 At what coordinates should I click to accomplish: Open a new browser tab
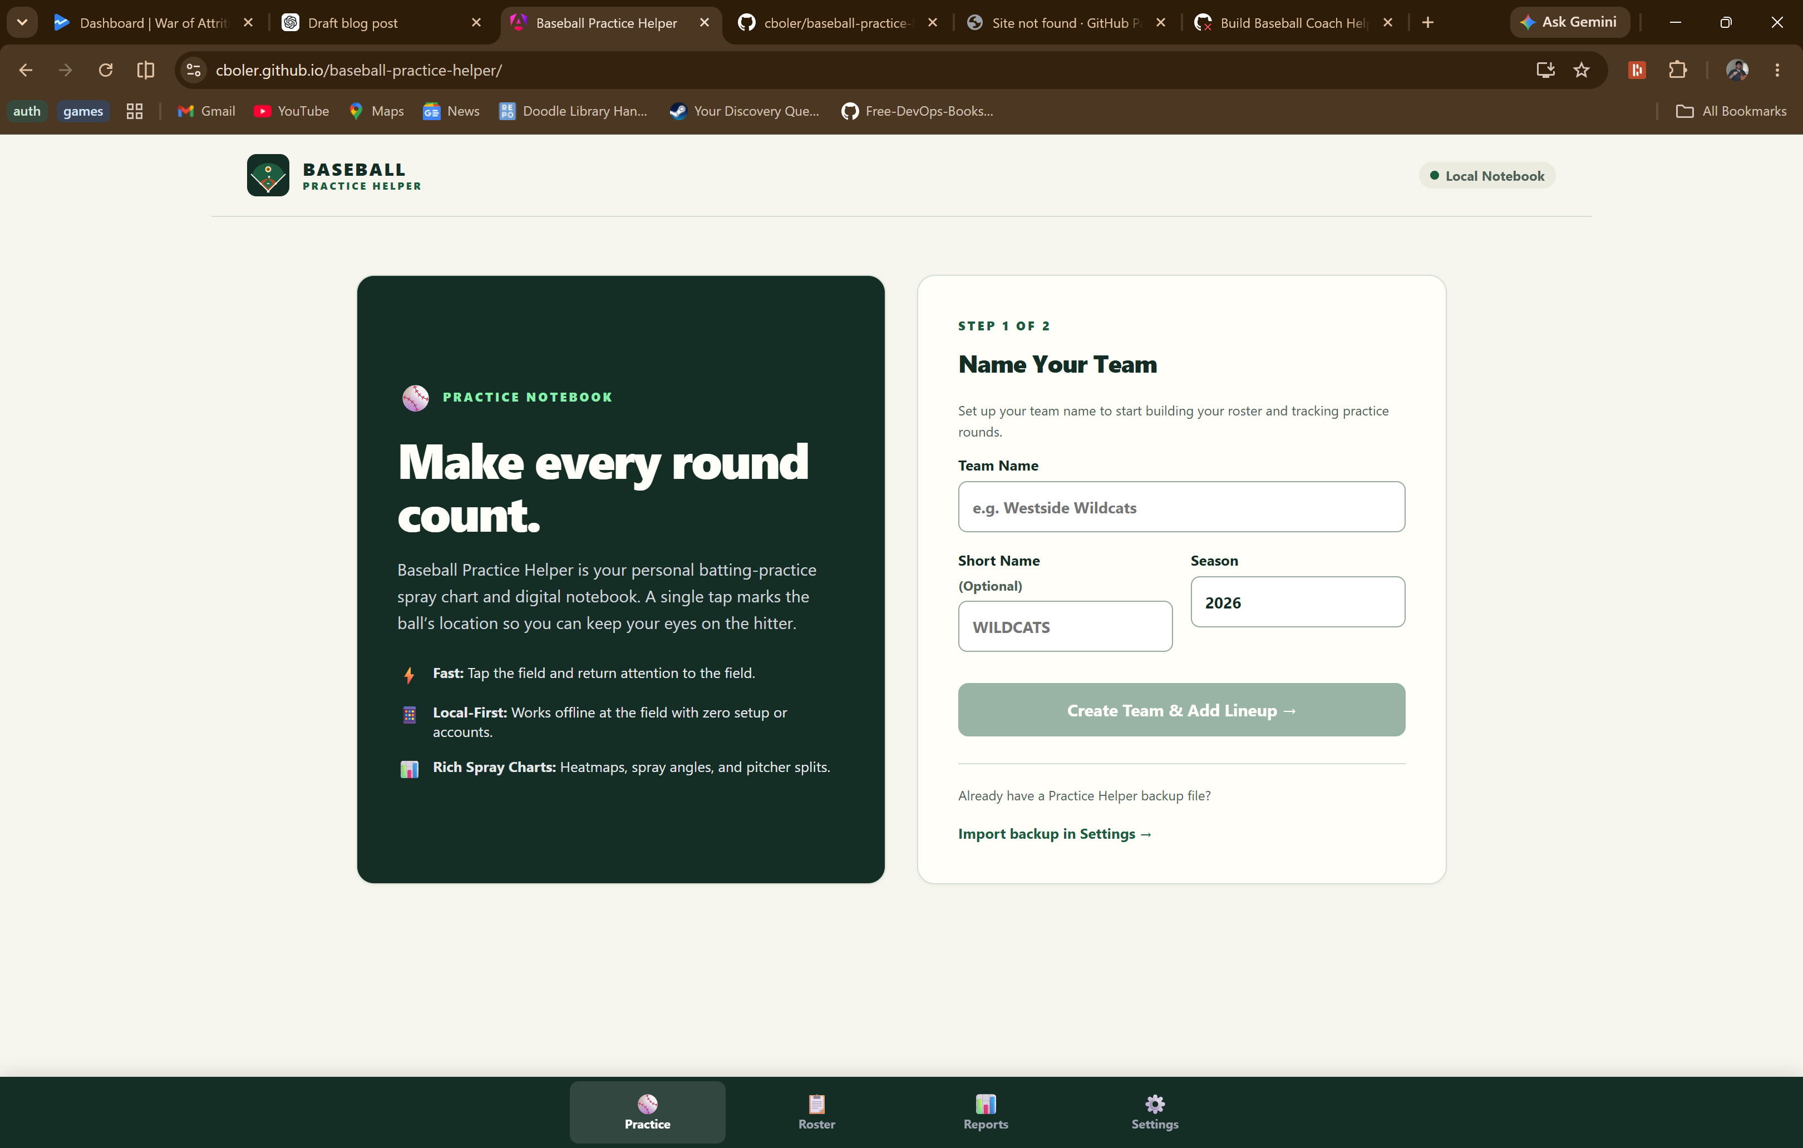click(1428, 22)
